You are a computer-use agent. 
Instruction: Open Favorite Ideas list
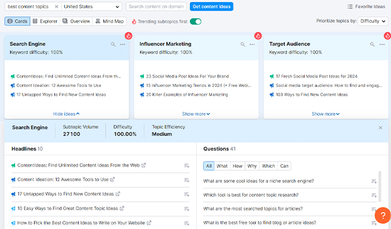366,7
